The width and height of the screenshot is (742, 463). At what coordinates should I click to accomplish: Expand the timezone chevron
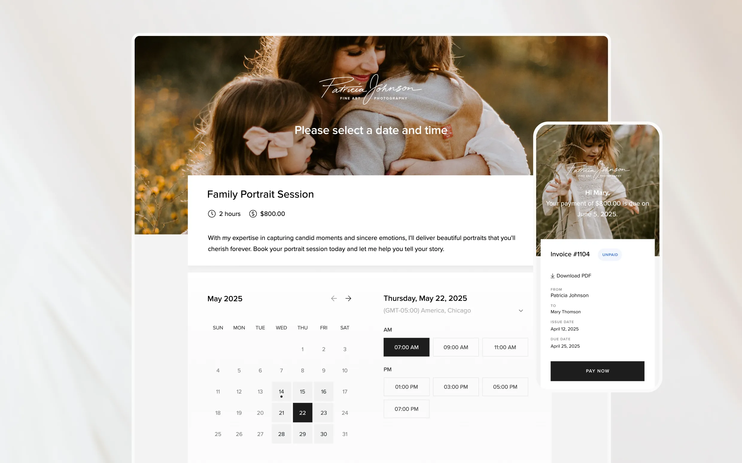(521, 311)
